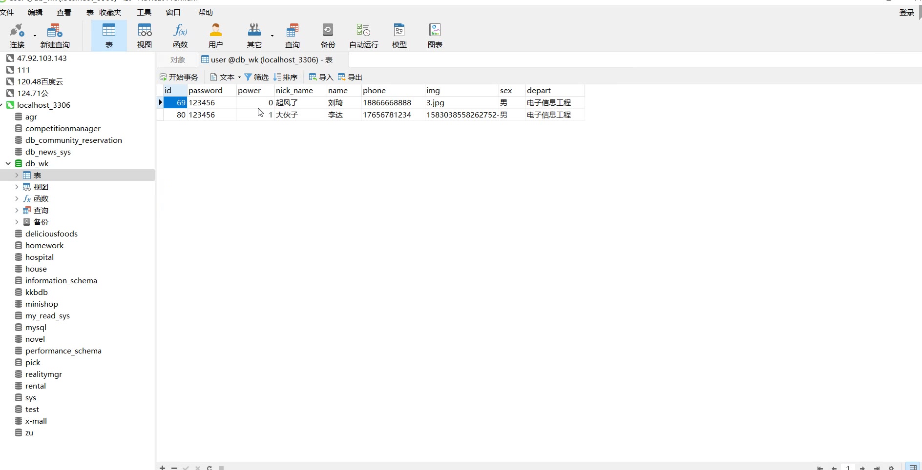Open the 查询 query toolbar button

(x=293, y=36)
